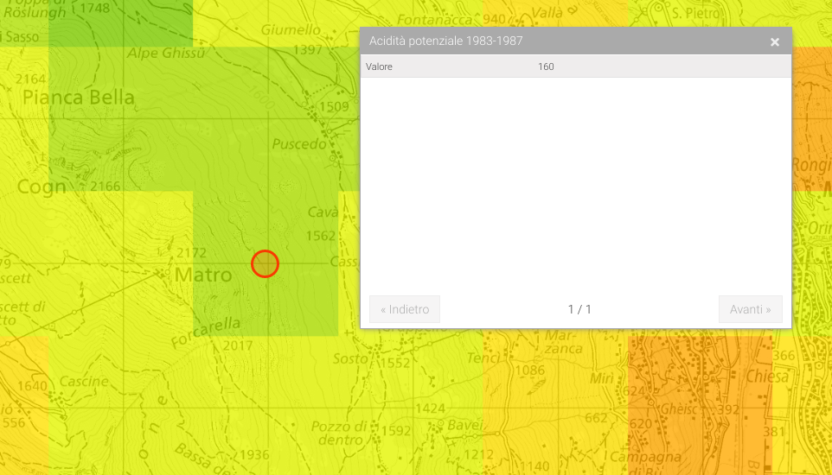Select the Valore 160 result row
This screenshot has width=832, height=475.
(x=575, y=66)
